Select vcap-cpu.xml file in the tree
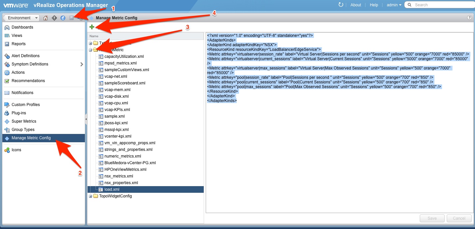This screenshot has height=229, width=475. click(x=116, y=103)
